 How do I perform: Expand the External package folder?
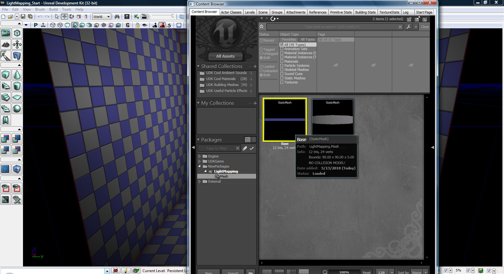click(199, 181)
